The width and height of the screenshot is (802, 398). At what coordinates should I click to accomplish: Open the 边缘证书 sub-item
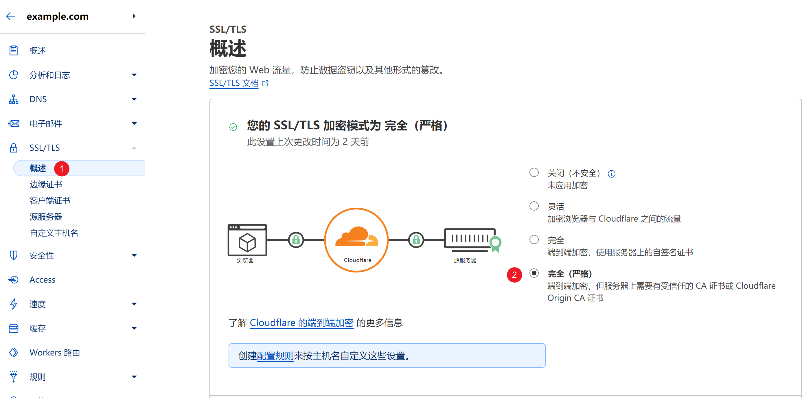point(46,184)
